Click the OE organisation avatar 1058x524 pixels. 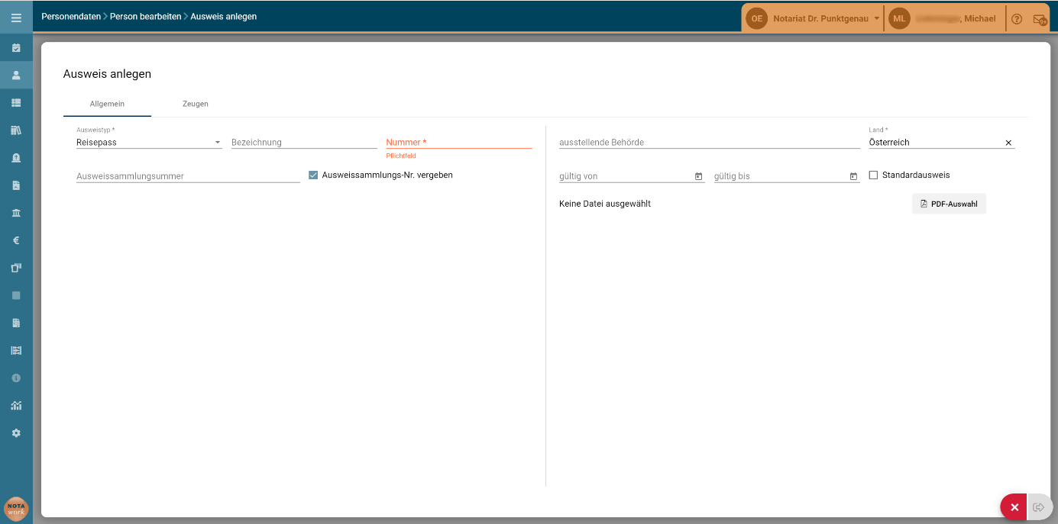[x=756, y=18]
